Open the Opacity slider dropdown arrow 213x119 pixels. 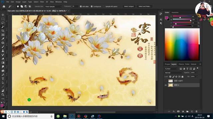pyautogui.click(x=197, y=73)
